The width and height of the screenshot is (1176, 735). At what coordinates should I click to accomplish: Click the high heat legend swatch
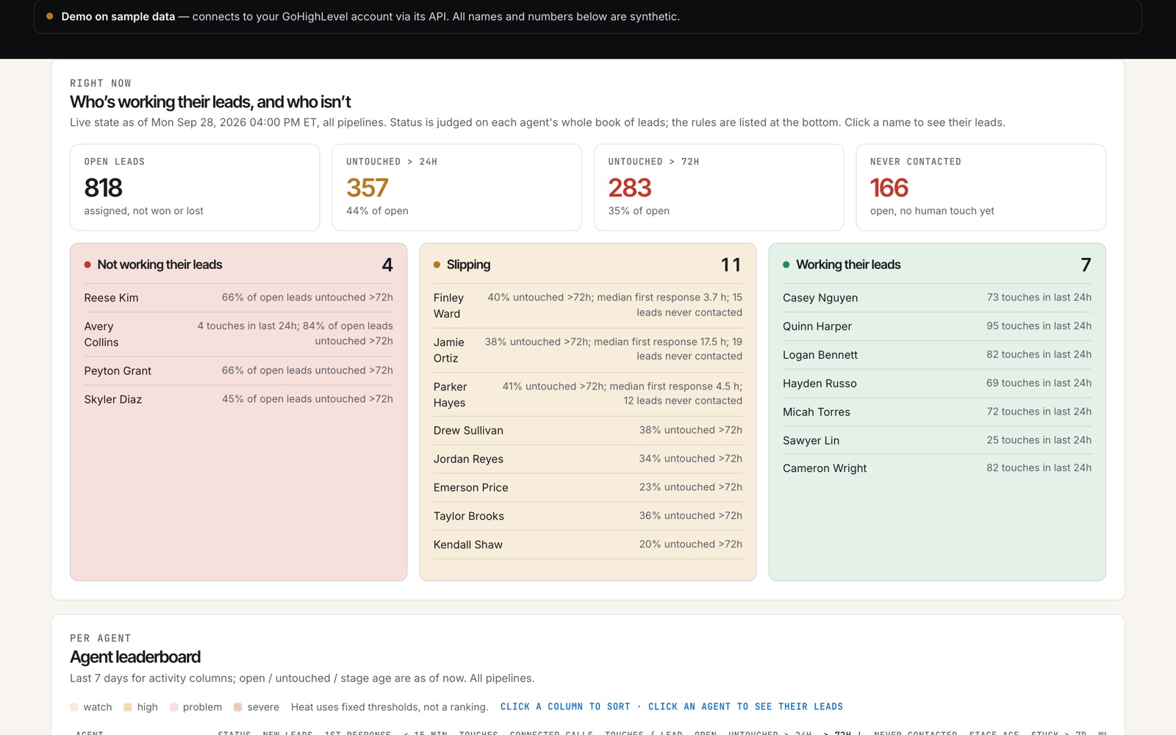coord(128,707)
